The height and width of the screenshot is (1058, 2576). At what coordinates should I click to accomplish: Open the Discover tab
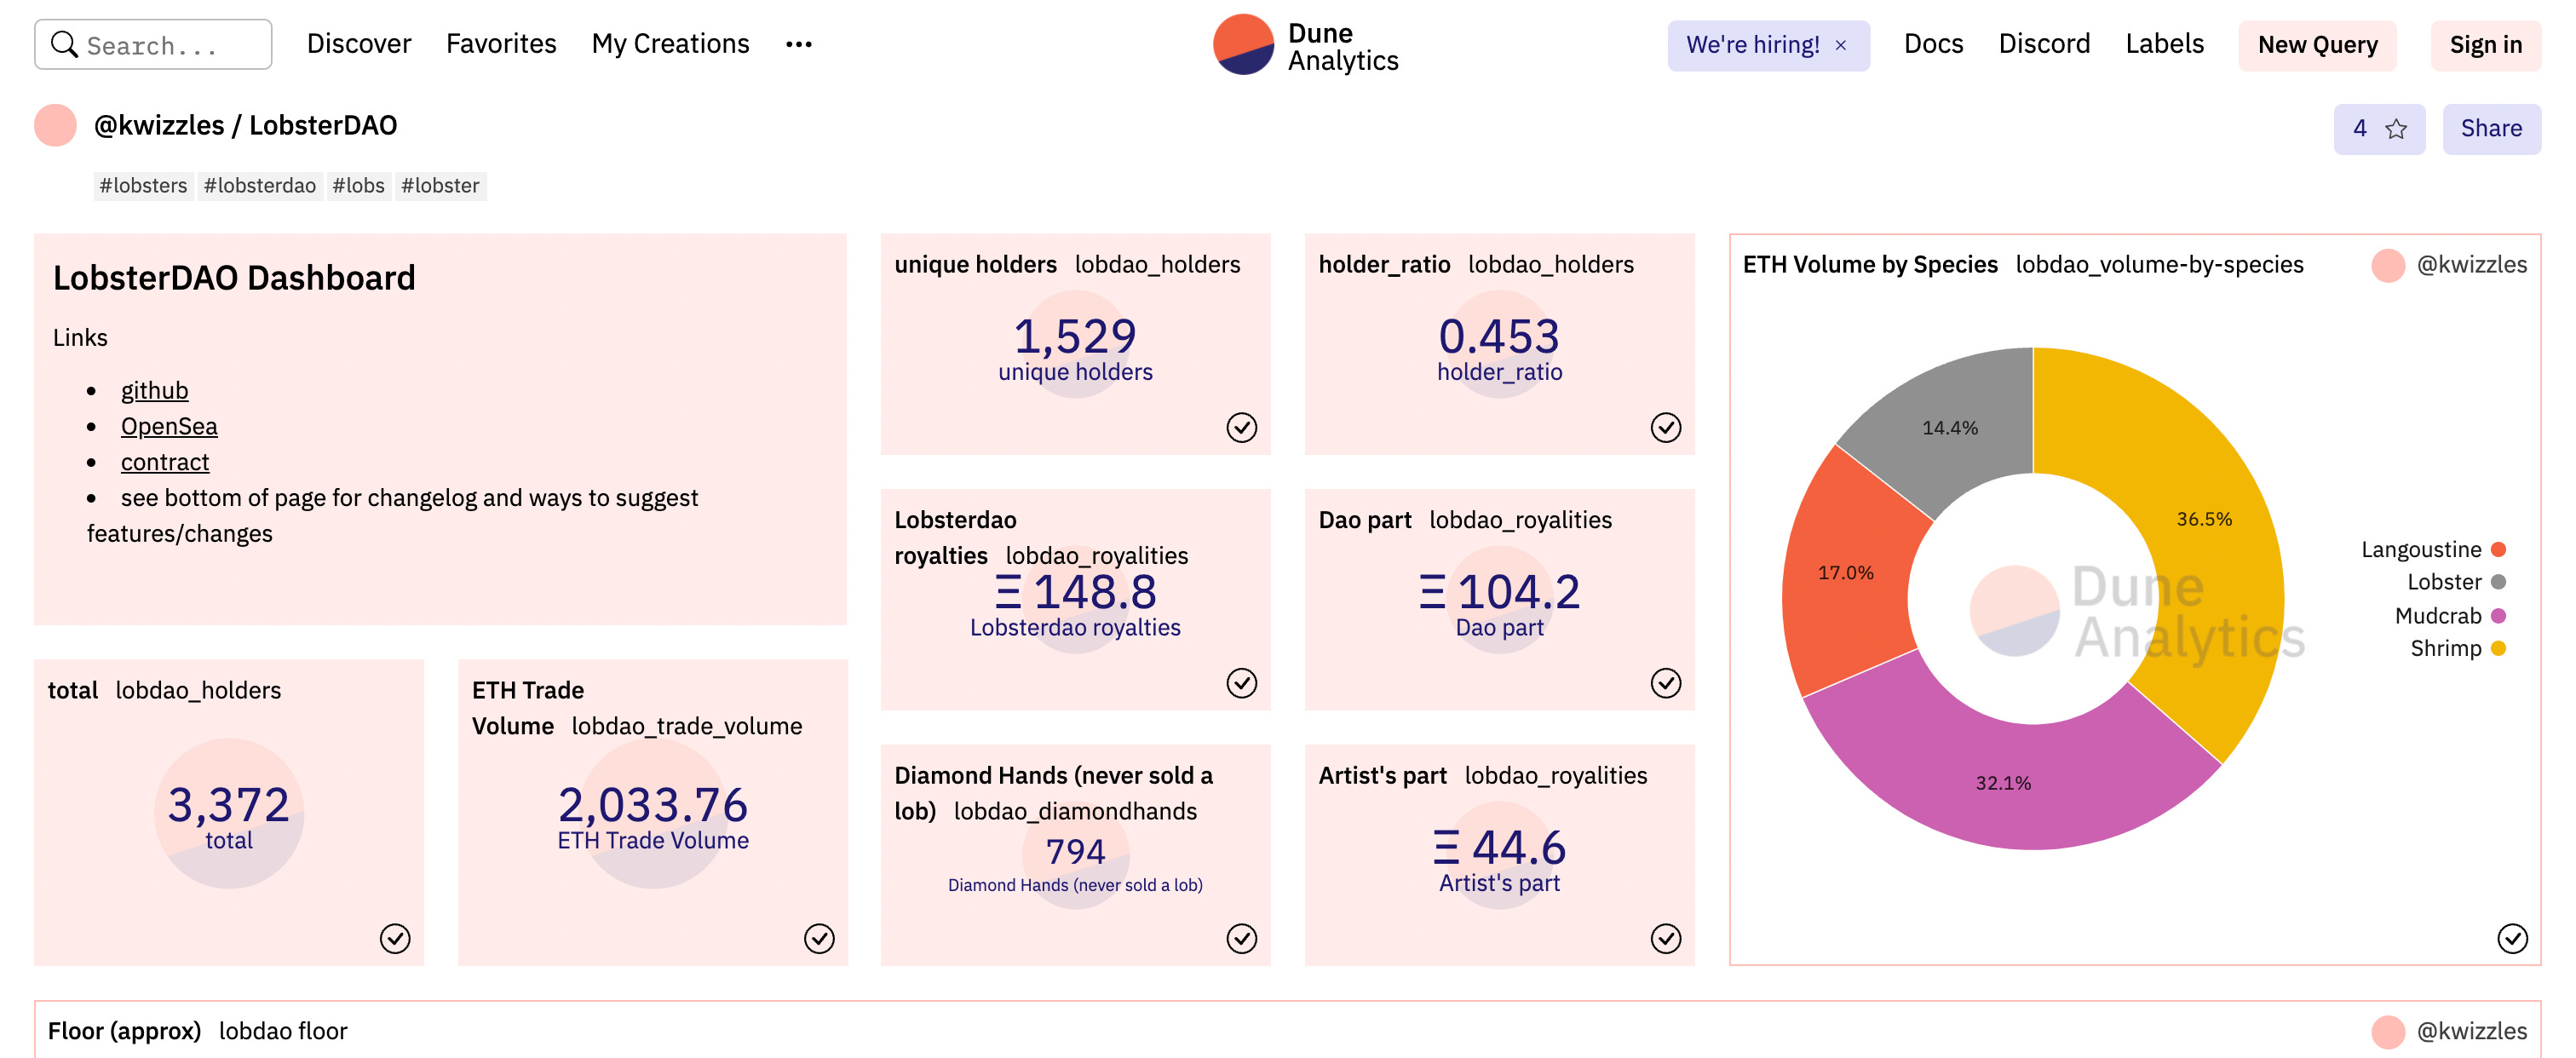pos(359,44)
